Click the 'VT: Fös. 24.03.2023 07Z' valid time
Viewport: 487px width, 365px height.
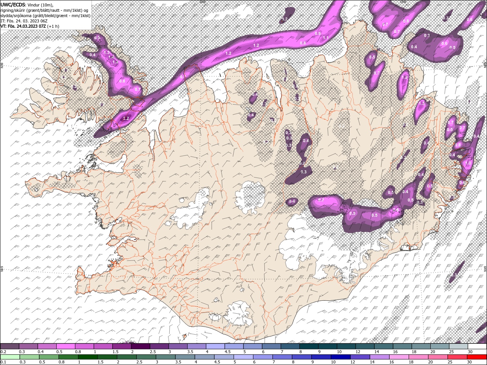point(23,26)
